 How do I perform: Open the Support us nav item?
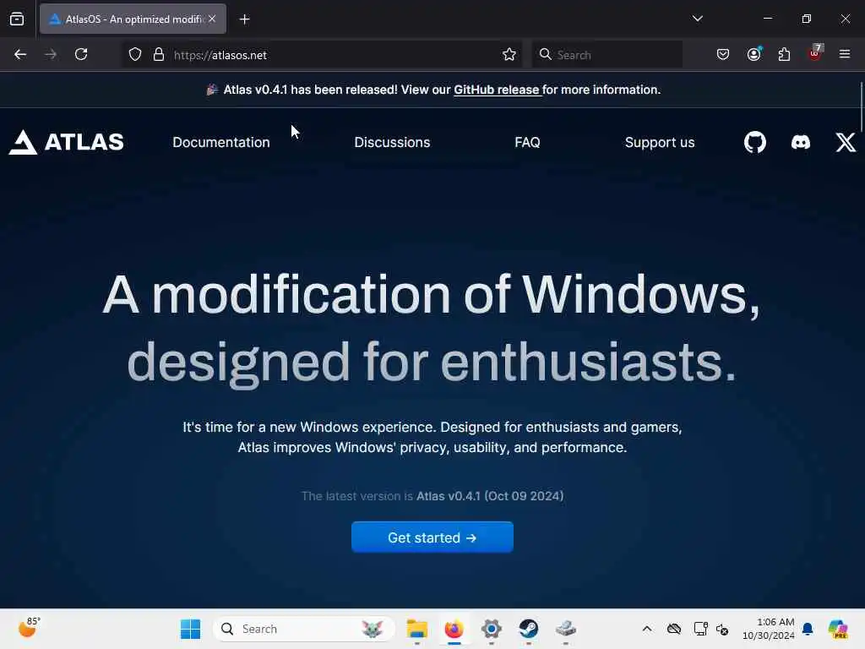[660, 142]
